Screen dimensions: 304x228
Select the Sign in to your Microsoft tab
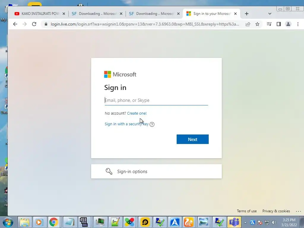[x=212, y=14]
